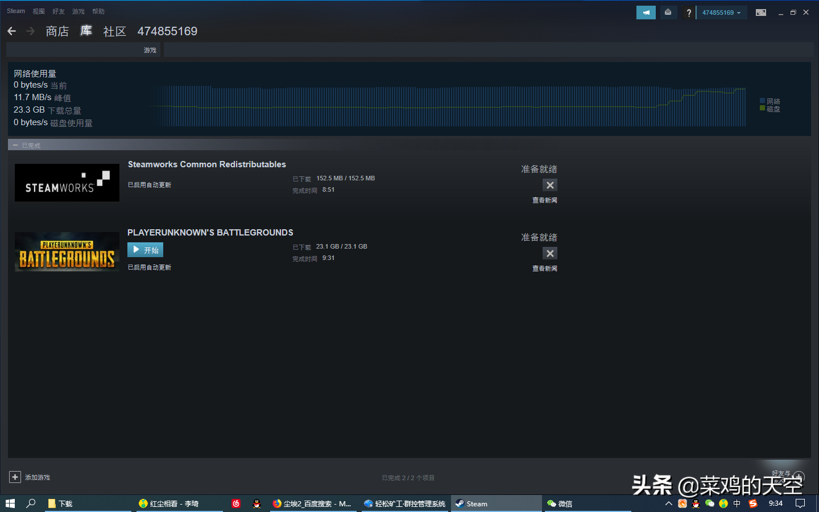Click the Steamworks 已启用自动更新 label
Image resolution: width=819 pixels, height=512 pixels.
point(150,185)
